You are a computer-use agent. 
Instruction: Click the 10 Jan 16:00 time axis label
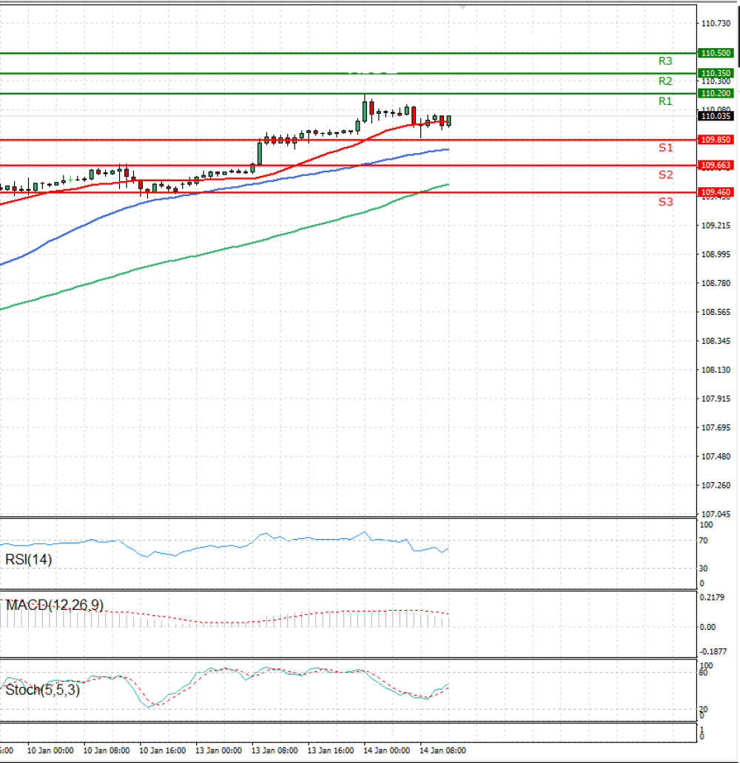pos(162,750)
